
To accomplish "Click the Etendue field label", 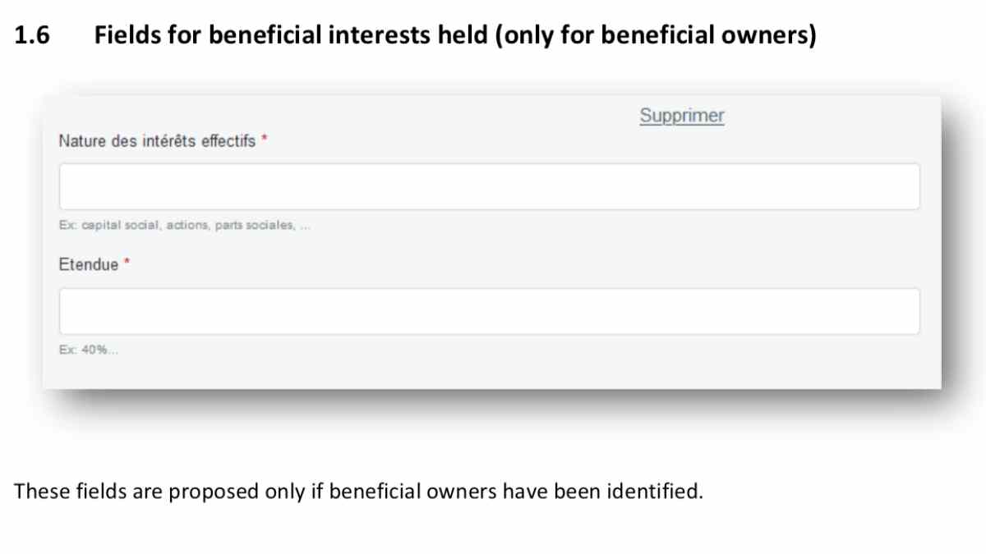I will (x=88, y=265).
